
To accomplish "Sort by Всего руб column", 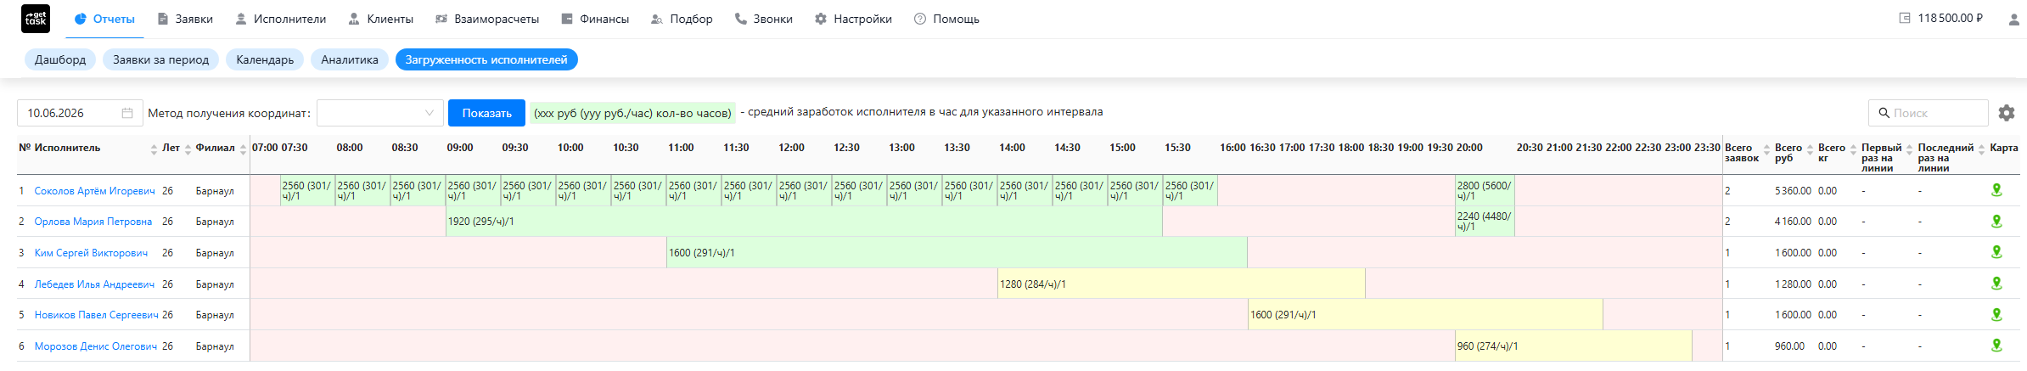I will coord(1810,149).
